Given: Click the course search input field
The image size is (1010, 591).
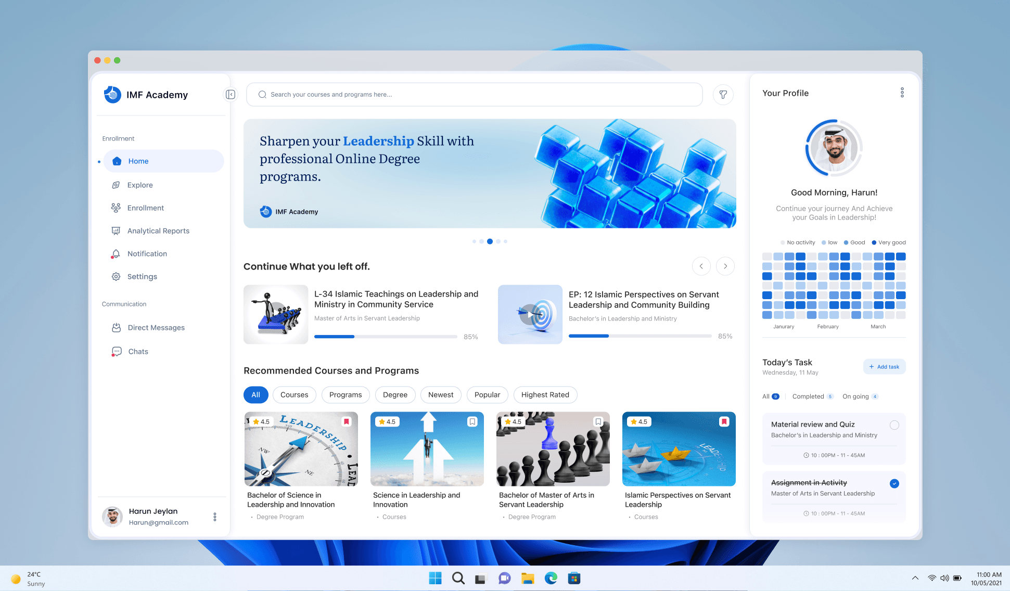Looking at the screenshot, I should (x=474, y=94).
